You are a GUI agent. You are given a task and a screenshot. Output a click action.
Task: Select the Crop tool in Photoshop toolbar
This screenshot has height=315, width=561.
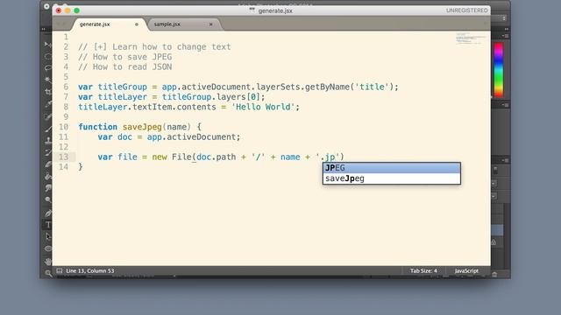pyautogui.click(x=47, y=92)
